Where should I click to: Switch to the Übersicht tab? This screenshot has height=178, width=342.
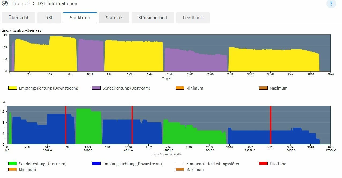[x=18, y=18]
